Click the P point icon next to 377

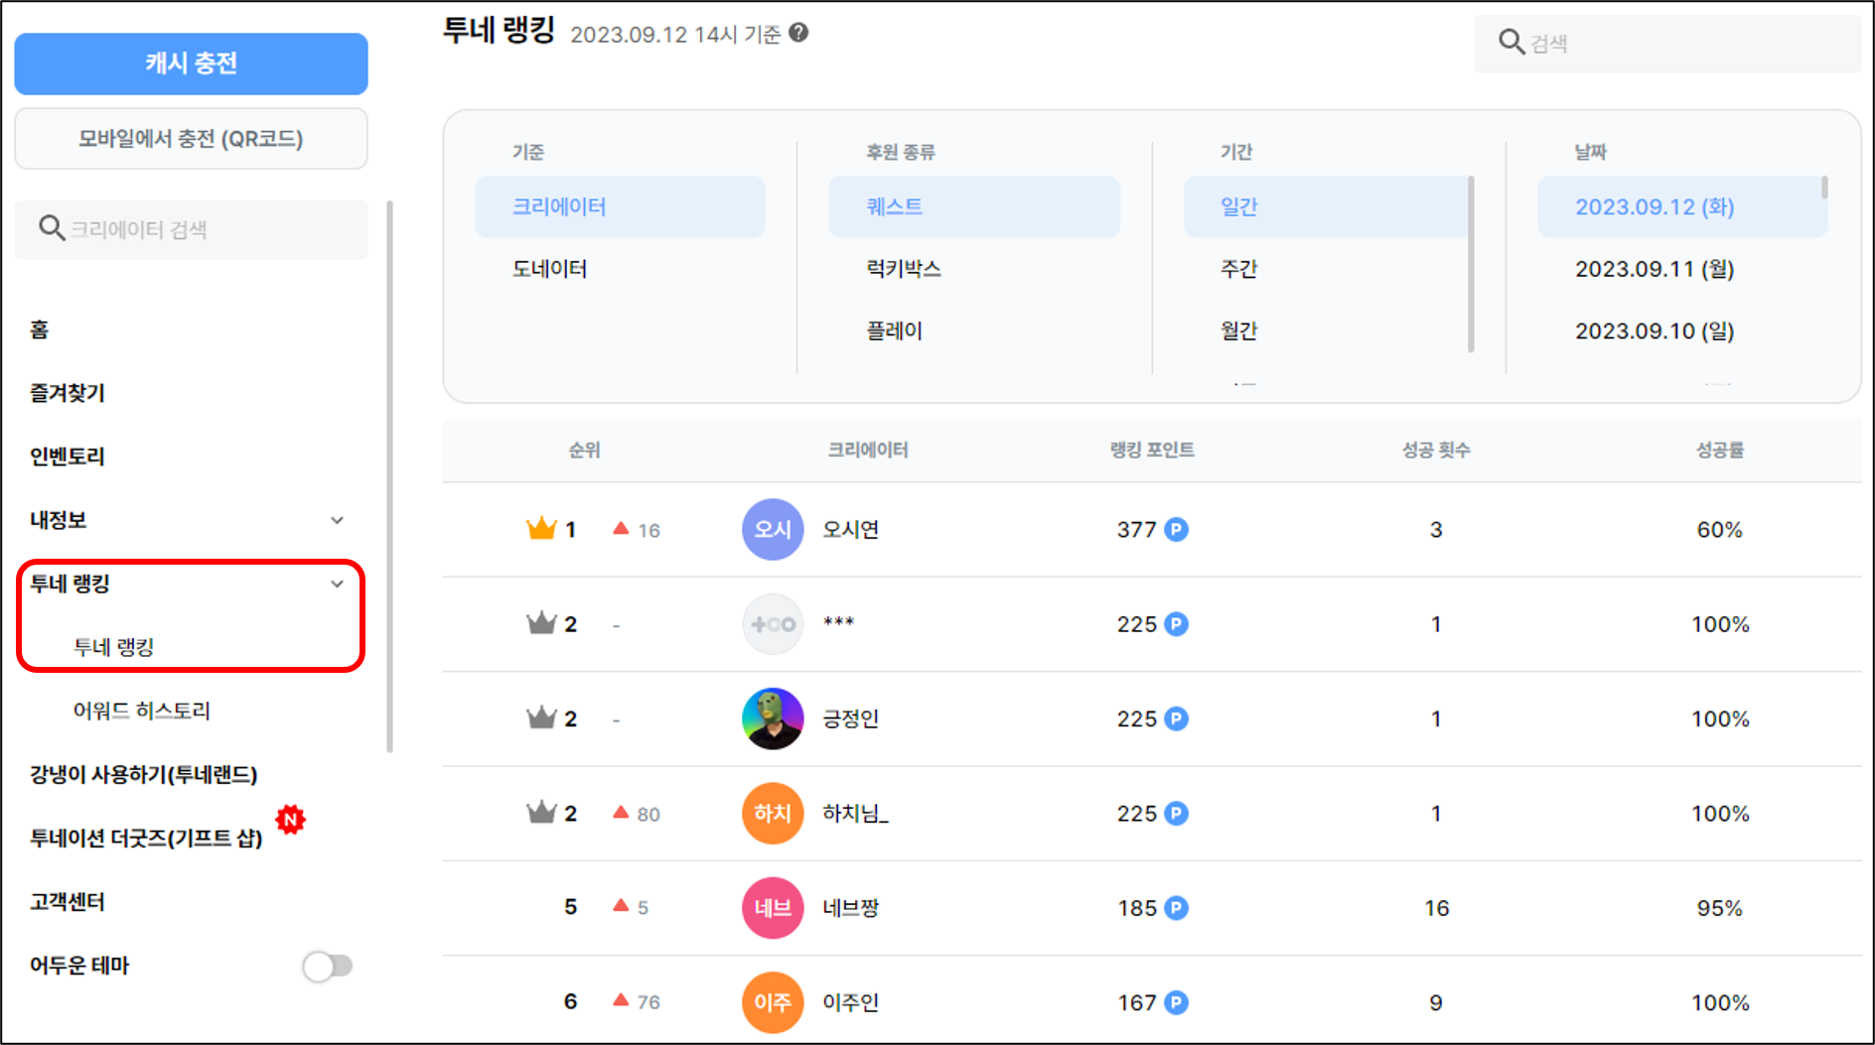1177,529
